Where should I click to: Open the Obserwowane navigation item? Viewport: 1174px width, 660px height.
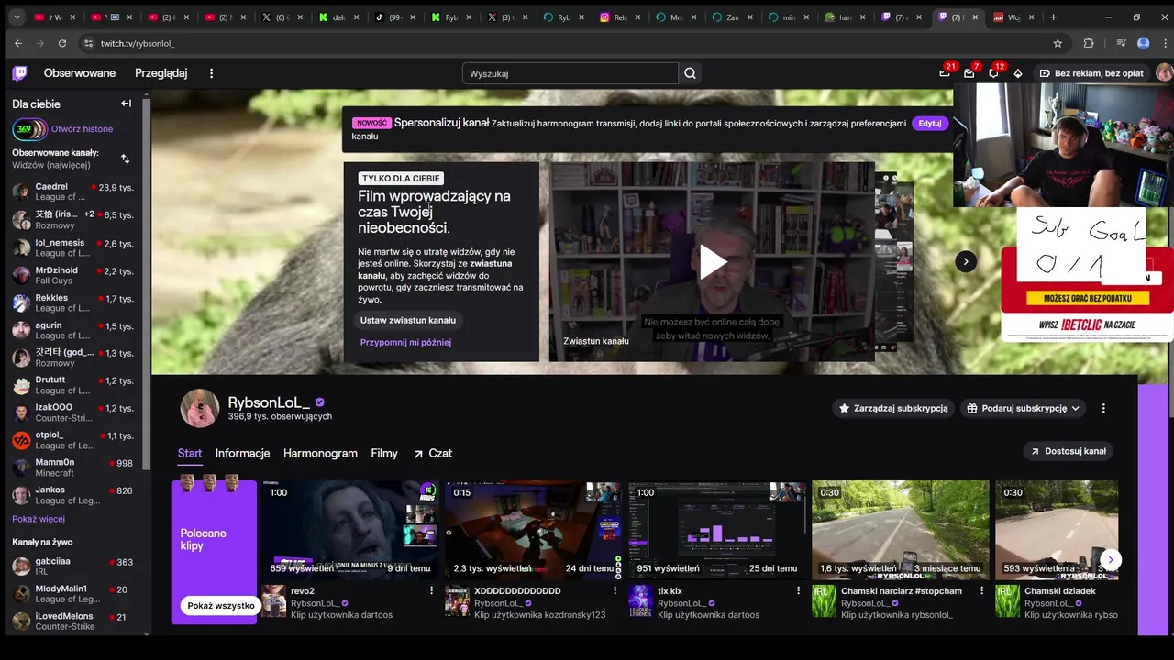coord(80,73)
